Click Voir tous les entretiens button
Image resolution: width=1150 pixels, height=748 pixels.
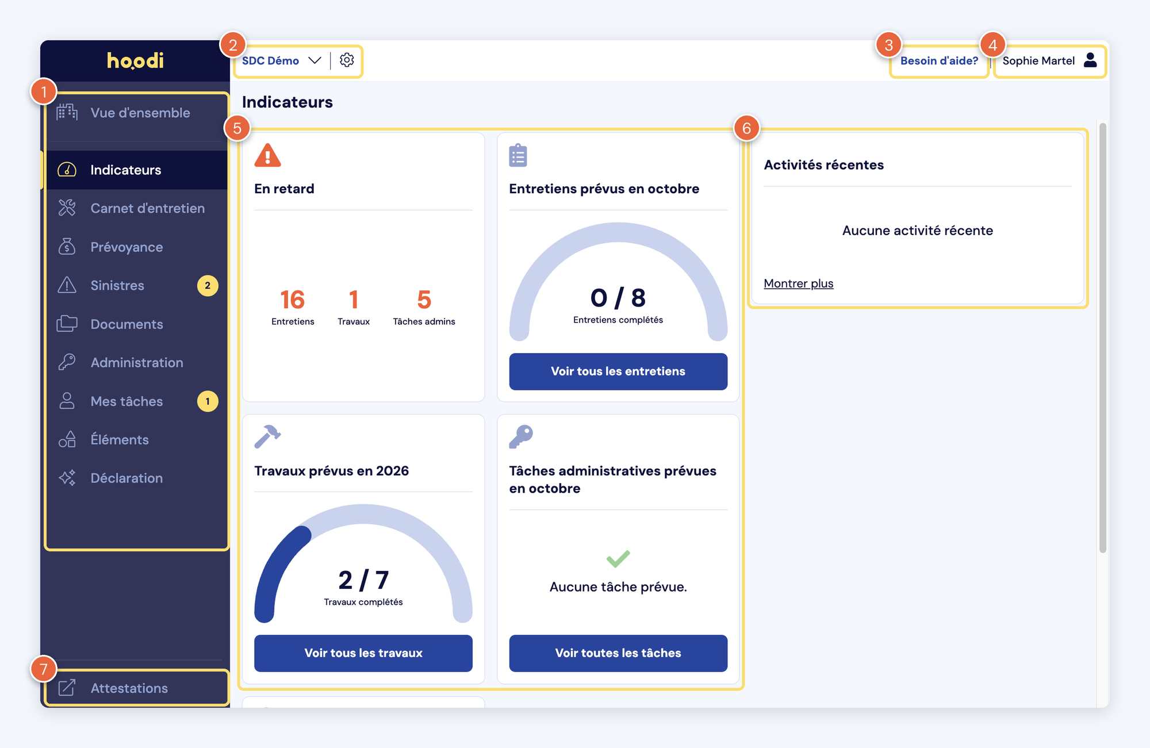point(618,371)
